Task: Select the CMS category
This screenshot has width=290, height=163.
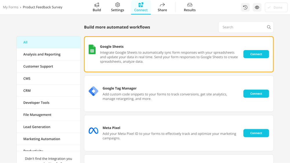Action: tap(48, 78)
